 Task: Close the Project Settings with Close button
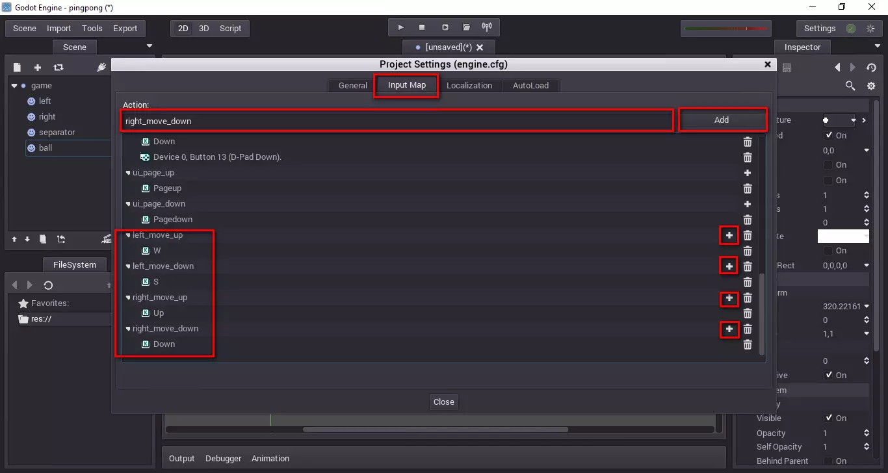[443, 402]
